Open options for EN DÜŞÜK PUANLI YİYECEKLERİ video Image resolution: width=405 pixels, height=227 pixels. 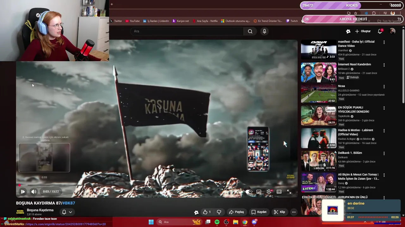(384, 108)
